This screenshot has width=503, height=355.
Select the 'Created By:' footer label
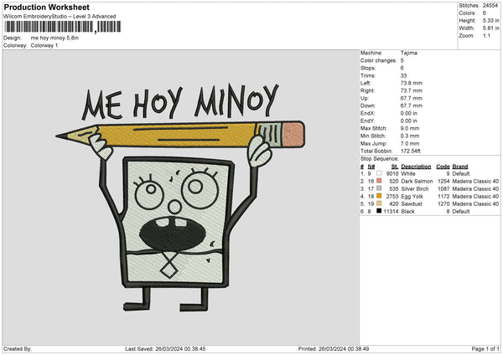(18, 348)
